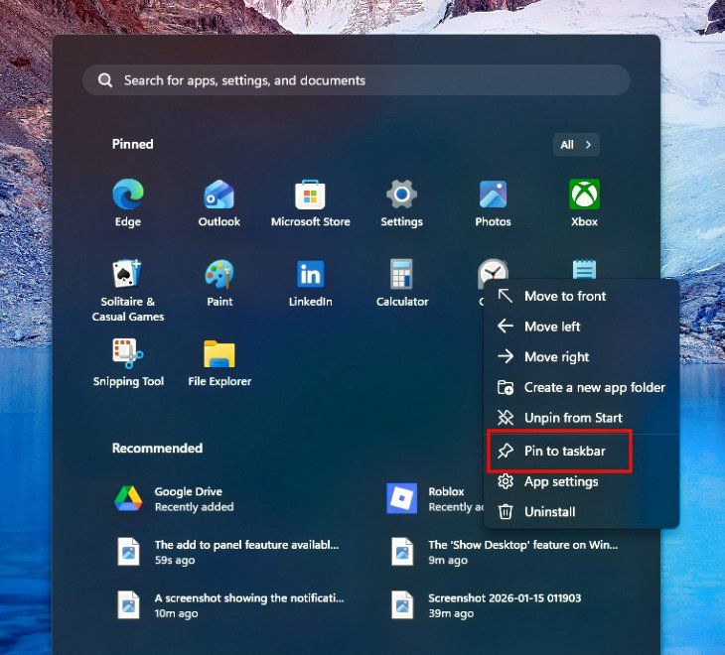The image size is (725, 655).
Task: Open the Notepad icon beside Clock
Action: tap(584, 270)
